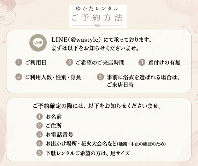Click number 1 badge beside お名前
The width and height of the screenshot is (198, 166).
(39, 116)
